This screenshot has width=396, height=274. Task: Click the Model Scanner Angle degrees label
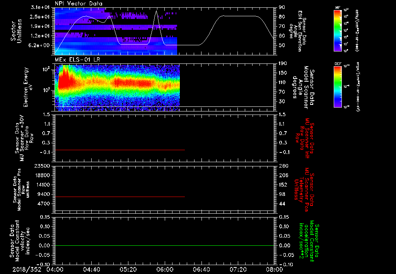click(x=304, y=87)
